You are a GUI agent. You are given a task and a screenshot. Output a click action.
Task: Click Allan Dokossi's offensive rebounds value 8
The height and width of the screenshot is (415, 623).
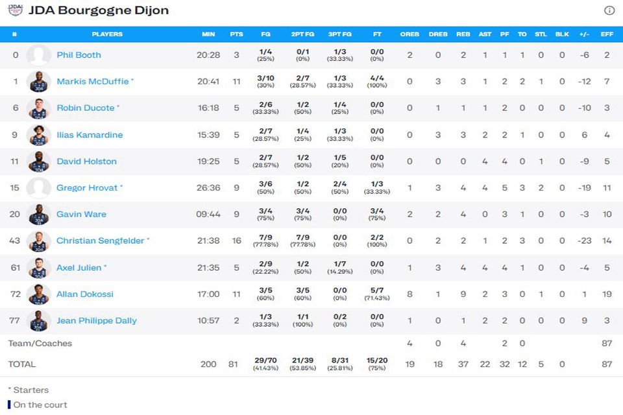409,294
